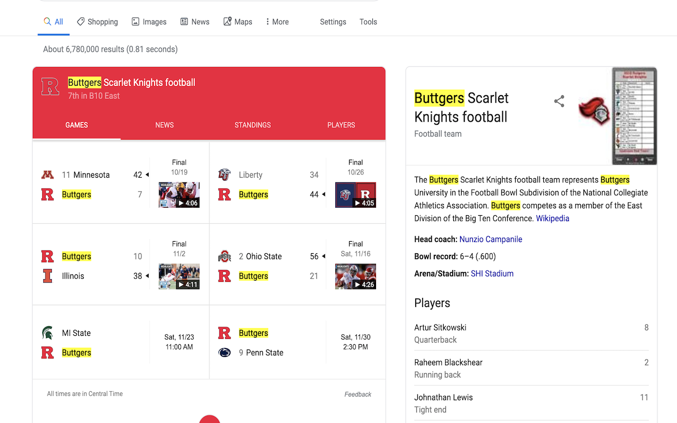The width and height of the screenshot is (677, 423).
Task: Select the Shopping search tab
Action: [x=97, y=22]
